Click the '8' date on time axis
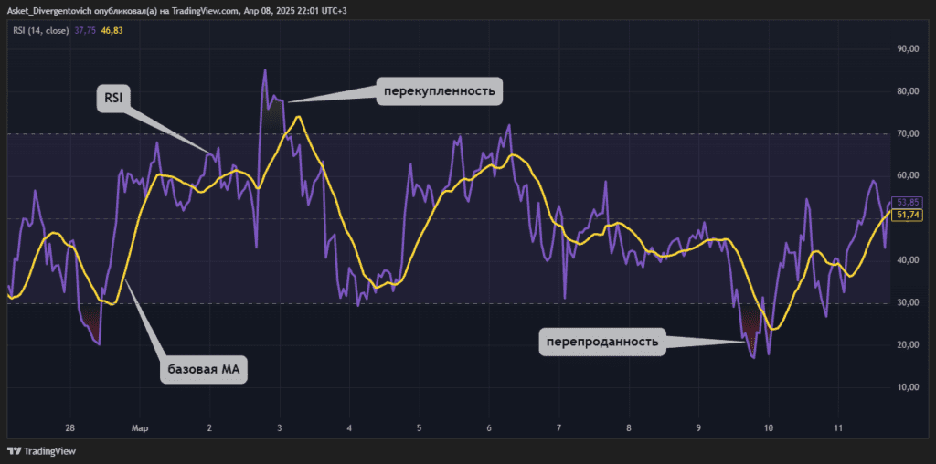This screenshot has width=936, height=464. [x=629, y=428]
